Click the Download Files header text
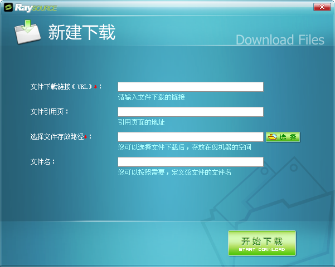Image resolution: width=335 pixels, height=267 pixels. [x=280, y=40]
